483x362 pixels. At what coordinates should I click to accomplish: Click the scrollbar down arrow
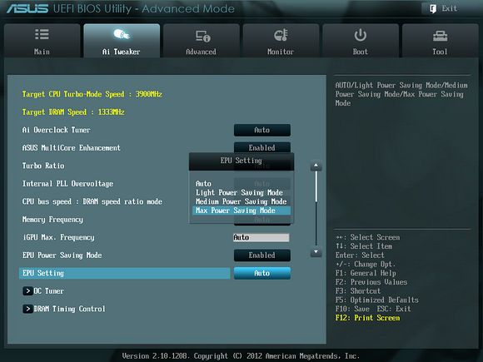[316, 252]
